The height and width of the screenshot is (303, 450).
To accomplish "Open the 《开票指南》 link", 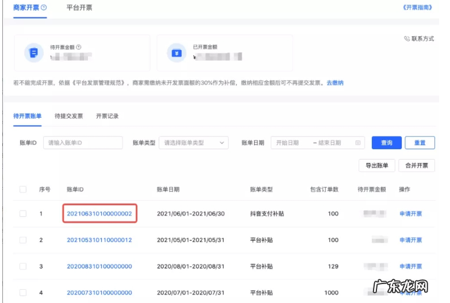I will pos(417,7).
